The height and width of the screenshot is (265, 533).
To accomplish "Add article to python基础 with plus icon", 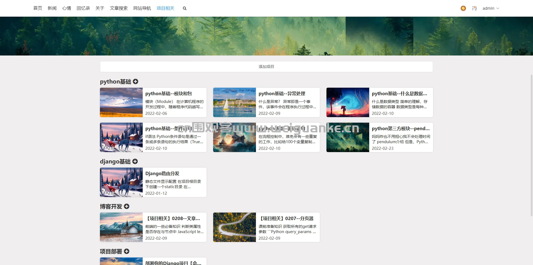I will 135,81.
